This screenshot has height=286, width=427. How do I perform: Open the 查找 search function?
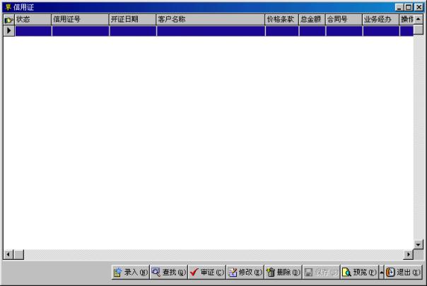[169, 272]
